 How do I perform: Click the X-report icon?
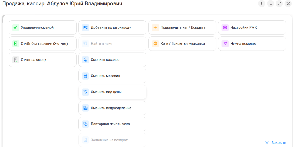(x=15, y=44)
